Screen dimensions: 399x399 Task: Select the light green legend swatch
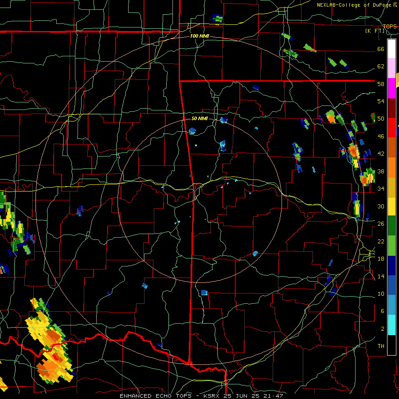pos(391,245)
